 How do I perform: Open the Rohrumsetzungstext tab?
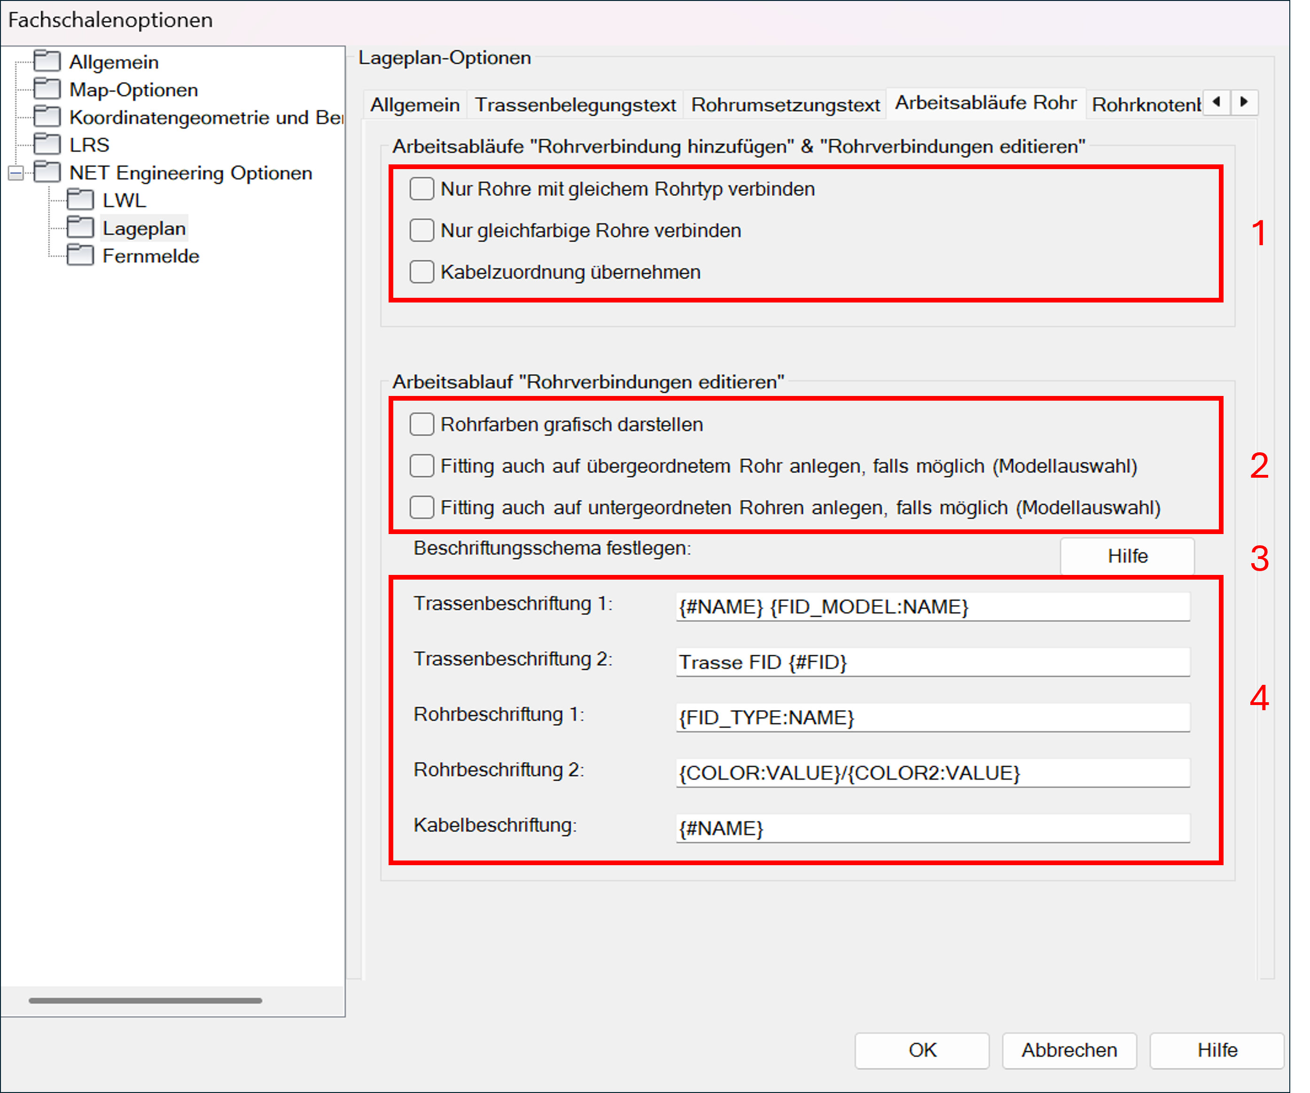point(785,104)
